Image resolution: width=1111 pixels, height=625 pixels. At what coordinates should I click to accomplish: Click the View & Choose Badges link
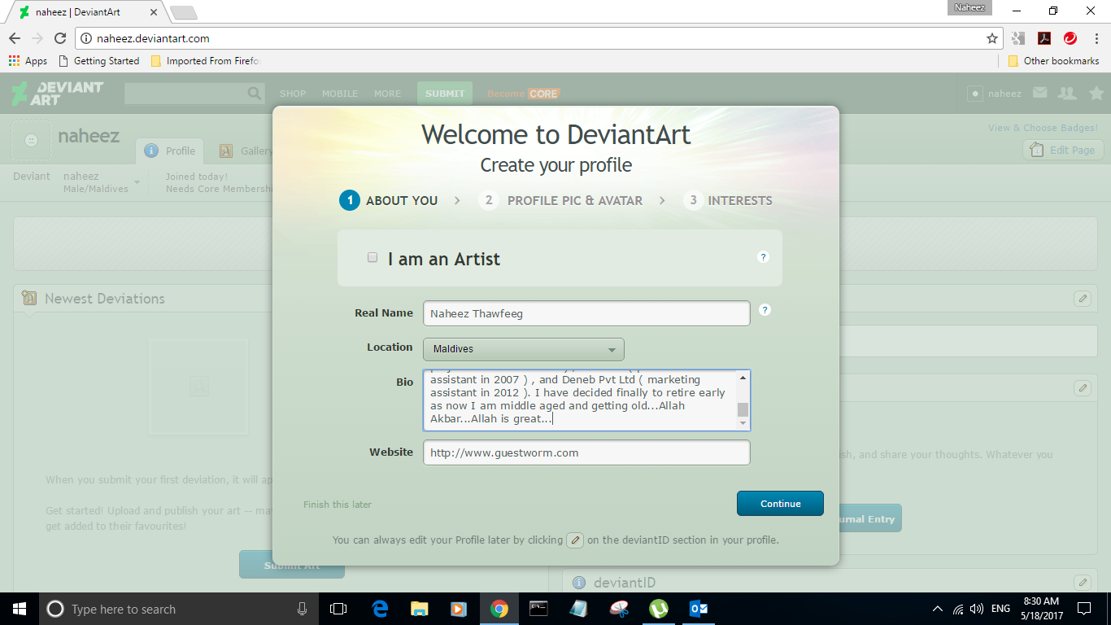tap(1043, 128)
